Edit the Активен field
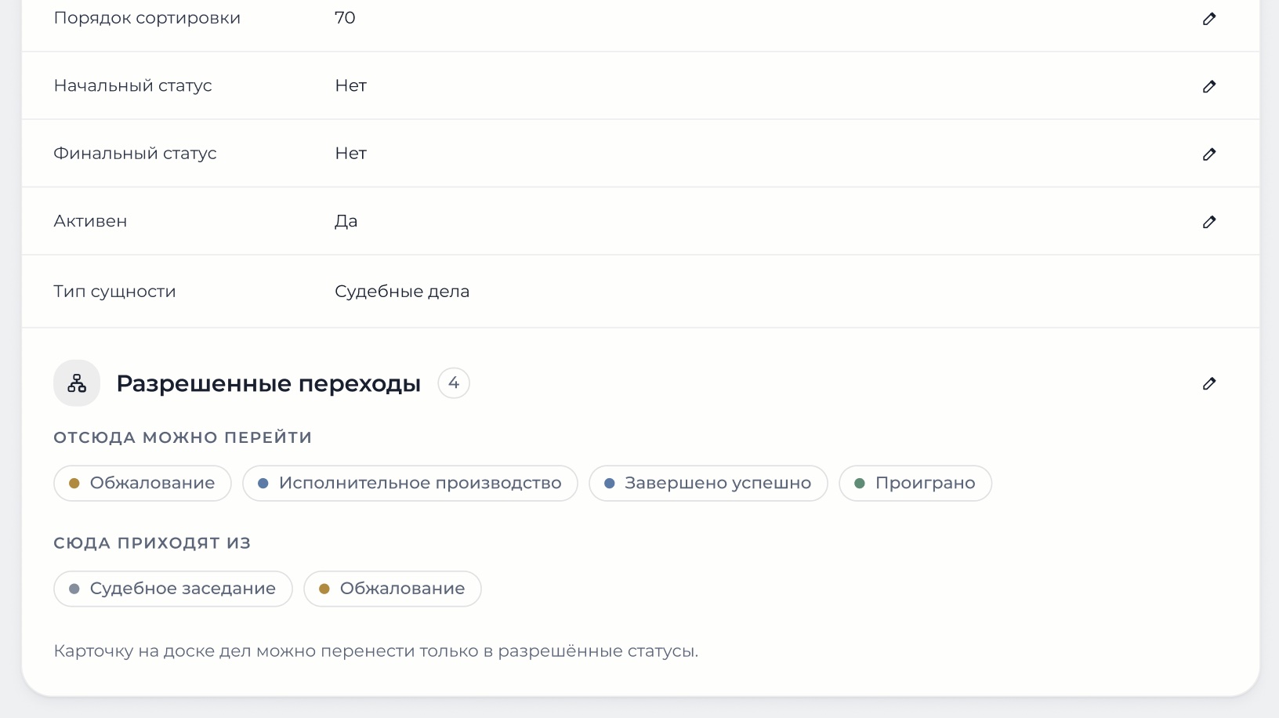This screenshot has width=1279, height=718. 1209,222
